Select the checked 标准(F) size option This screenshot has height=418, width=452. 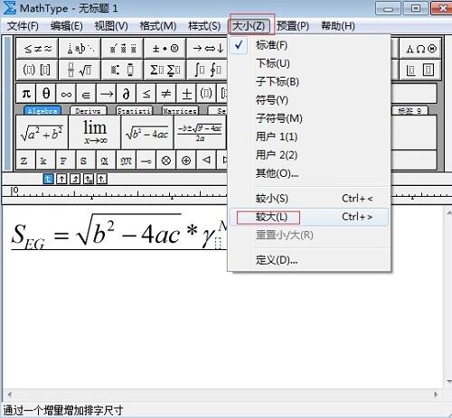[x=309, y=45]
